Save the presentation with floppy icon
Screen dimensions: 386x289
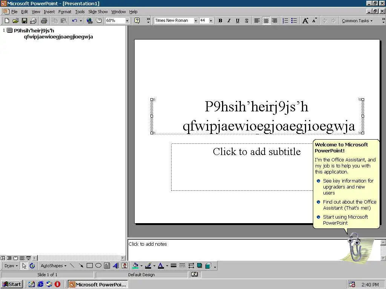coord(25,21)
